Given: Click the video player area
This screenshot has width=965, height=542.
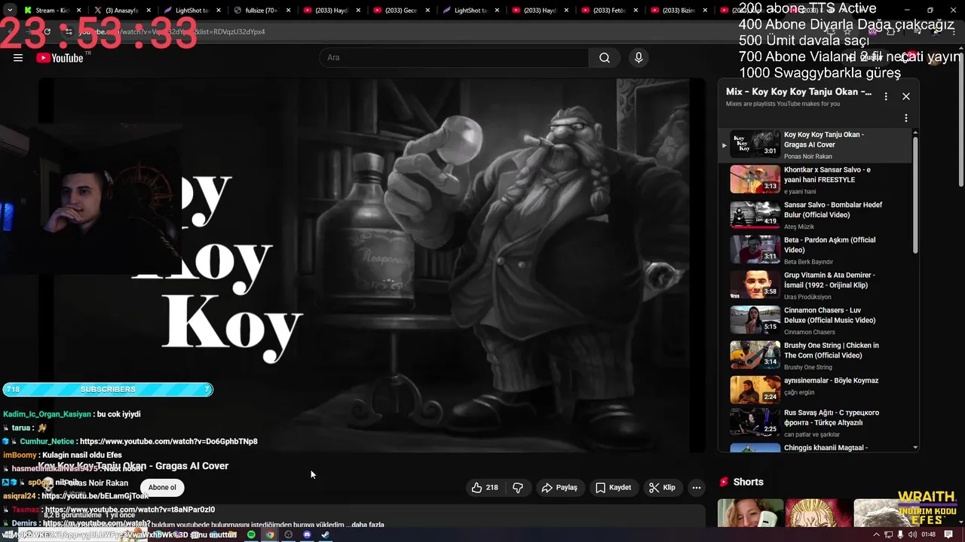Looking at the screenshot, I should point(372,265).
